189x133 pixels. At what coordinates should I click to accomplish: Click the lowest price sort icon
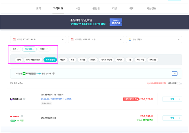coord(12,83)
